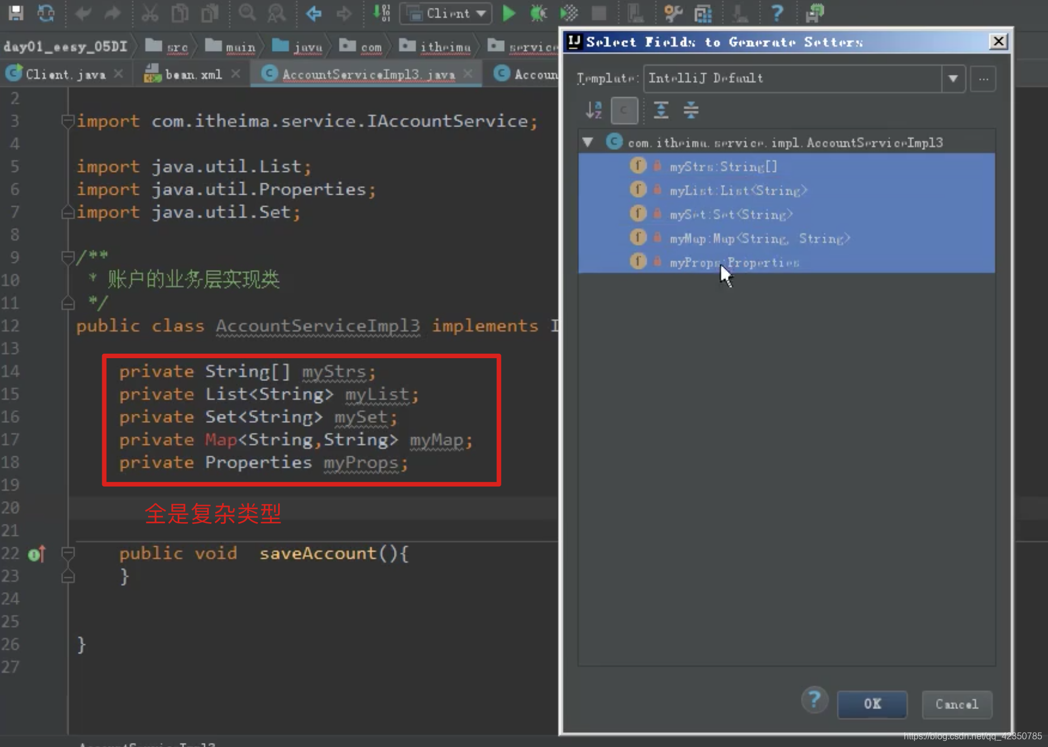Confirm the dialog with OK
Image resolution: width=1048 pixels, height=747 pixels.
click(x=872, y=704)
